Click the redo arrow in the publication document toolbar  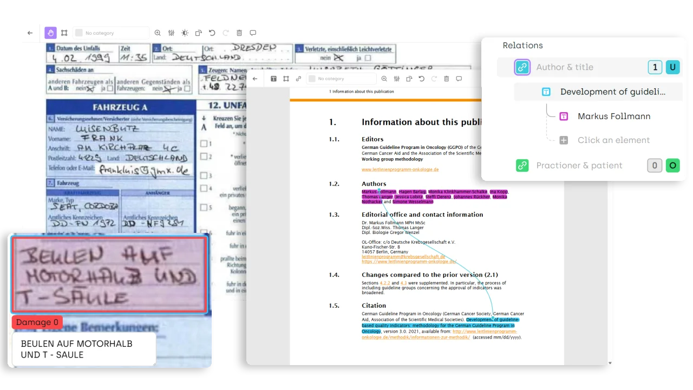434,79
